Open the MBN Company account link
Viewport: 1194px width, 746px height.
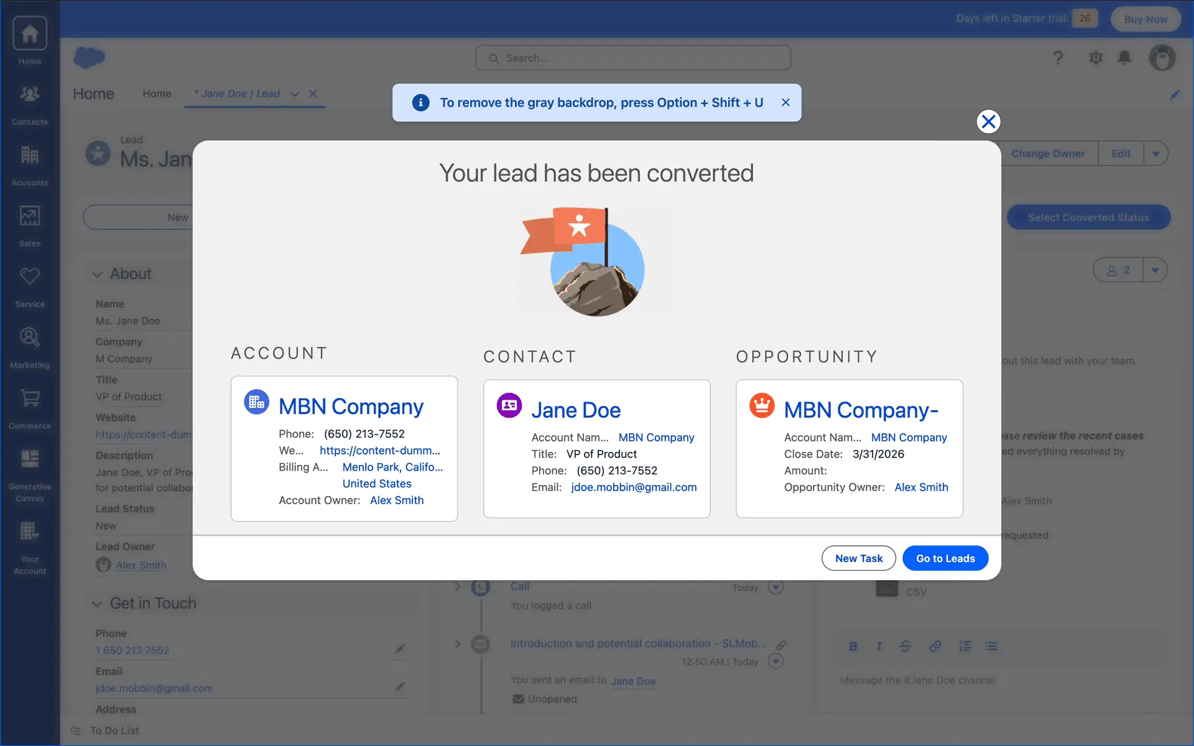[x=351, y=407]
